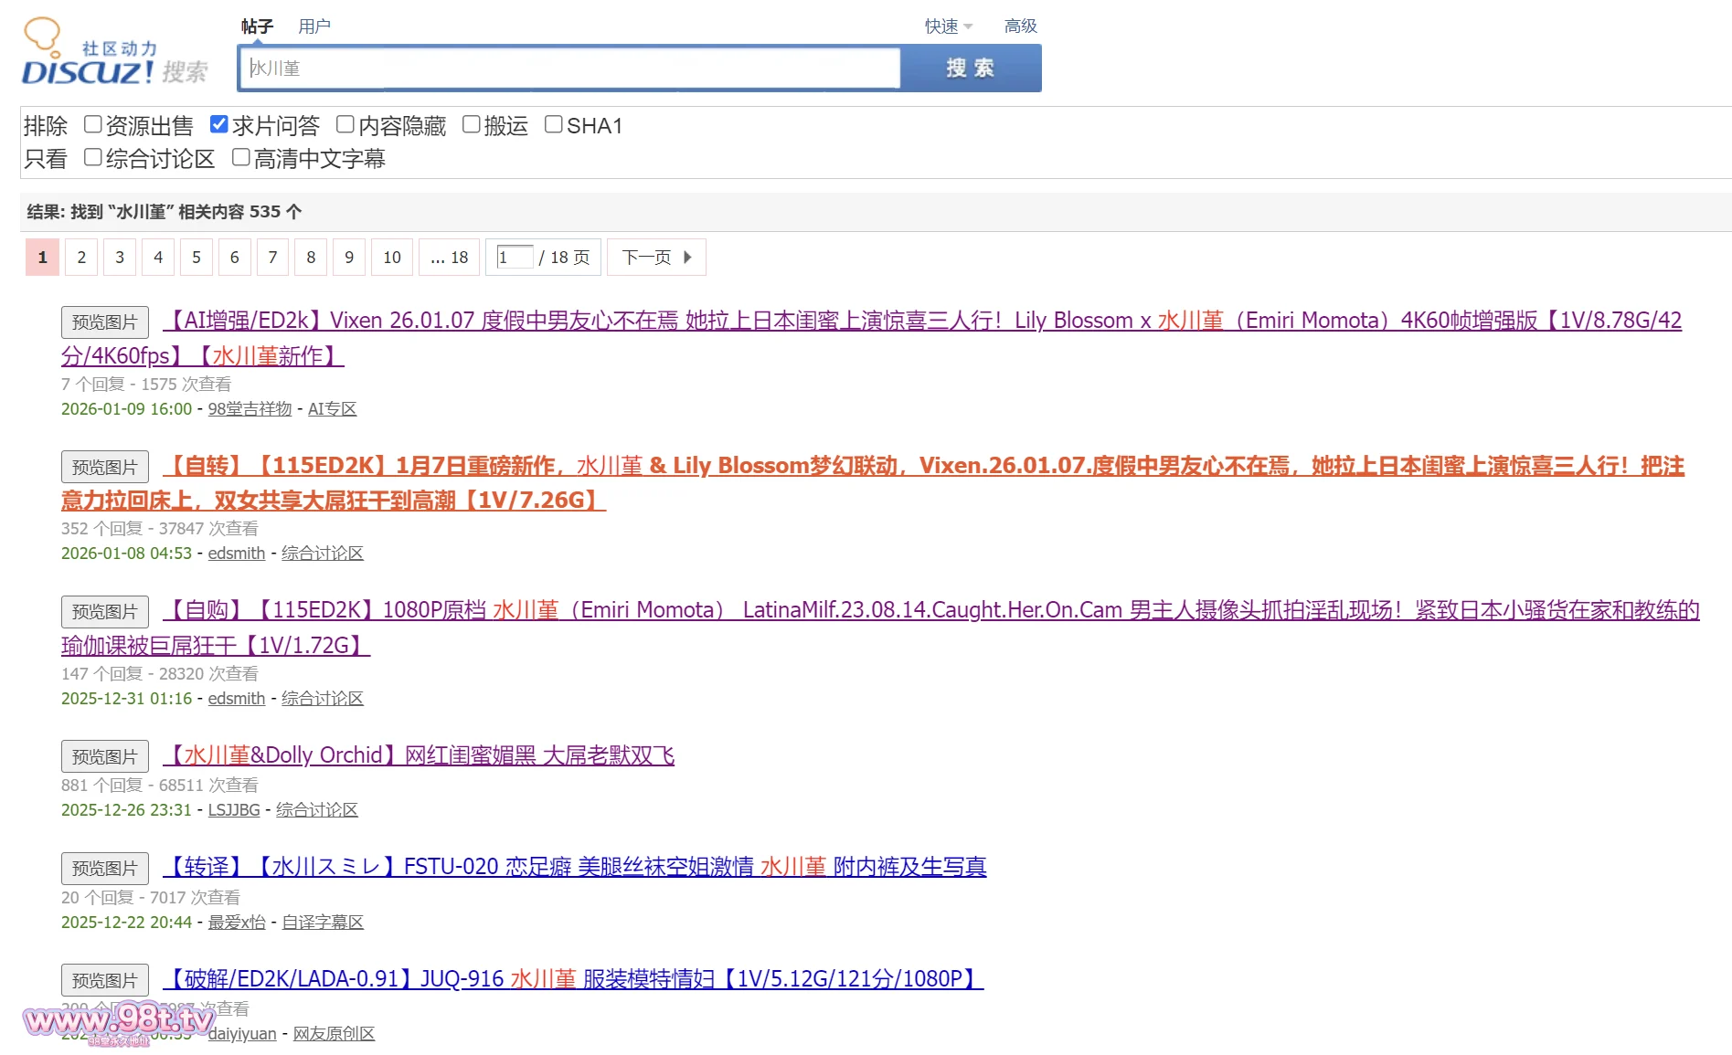This screenshot has width=1732, height=1055.
Task: Switch to the 用户 tab
Action: (x=313, y=26)
